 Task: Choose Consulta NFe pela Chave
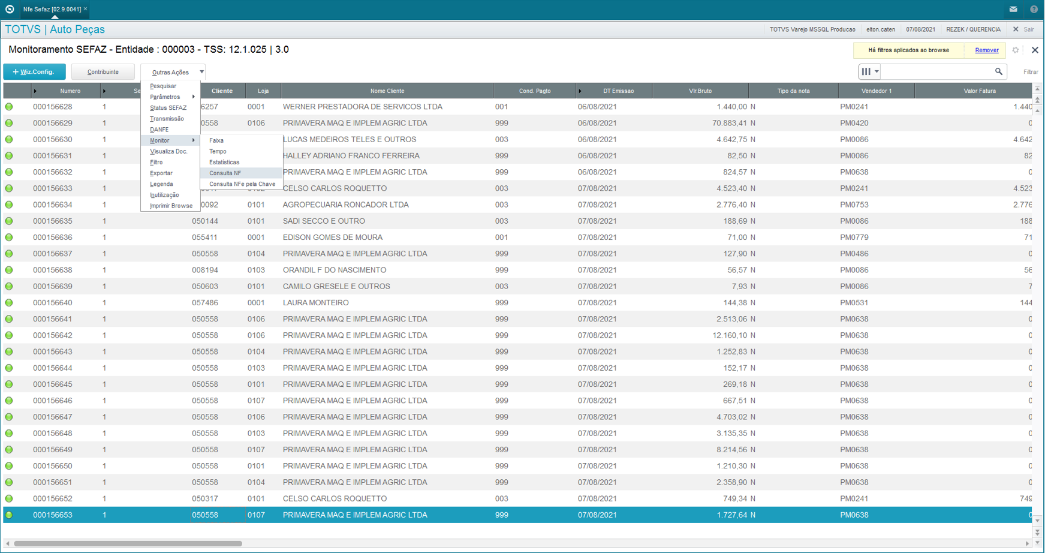tap(242, 184)
